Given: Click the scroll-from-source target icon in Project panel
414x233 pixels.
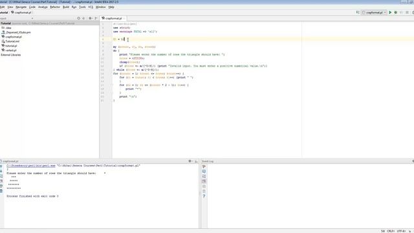Looking at the screenshot, I should 78,18.
